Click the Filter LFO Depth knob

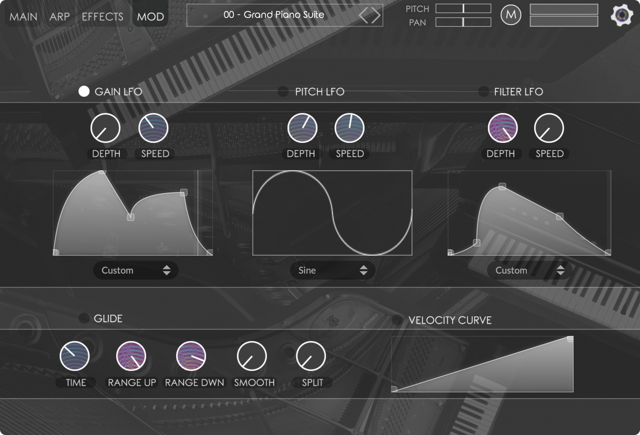pyautogui.click(x=502, y=128)
